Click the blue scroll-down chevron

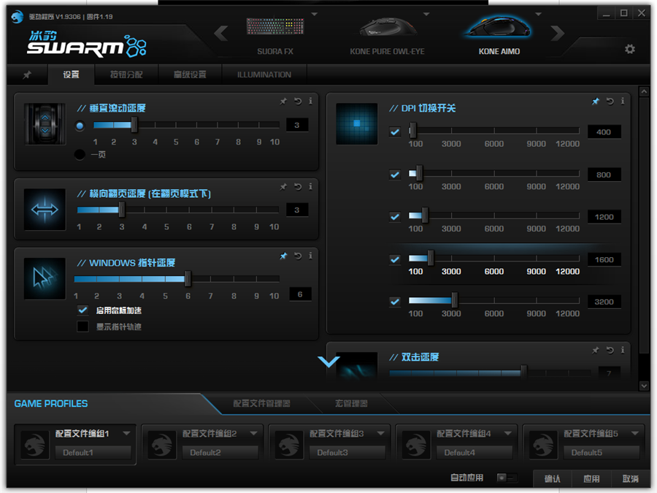pyautogui.click(x=329, y=362)
